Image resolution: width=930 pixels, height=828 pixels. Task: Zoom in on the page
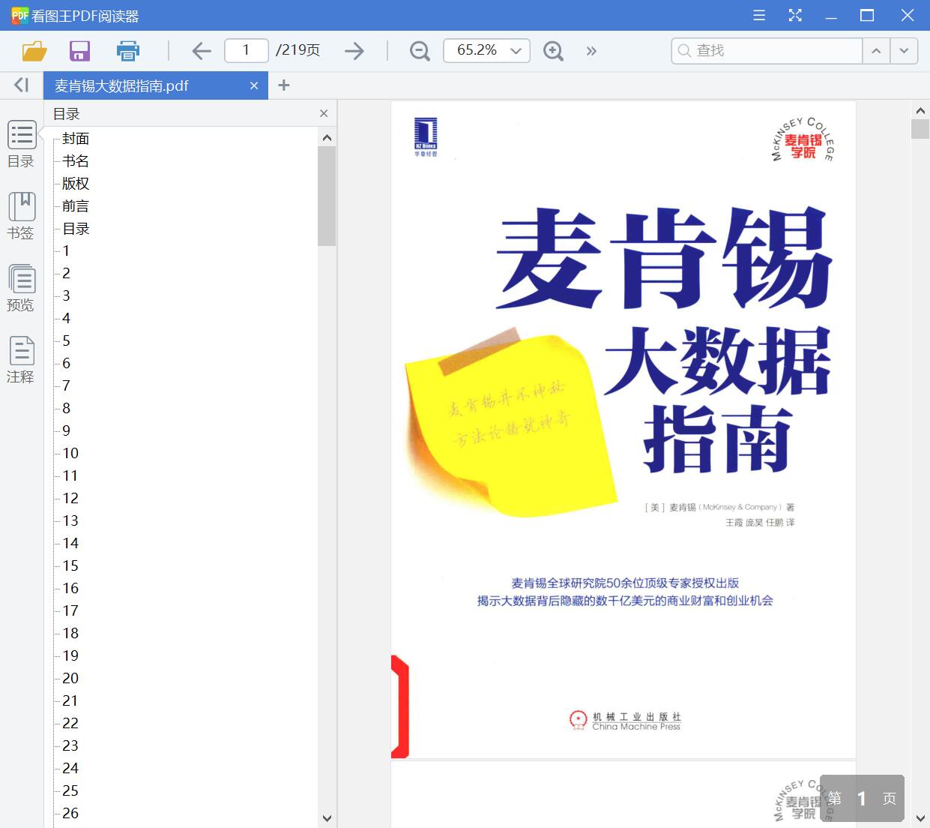(553, 50)
